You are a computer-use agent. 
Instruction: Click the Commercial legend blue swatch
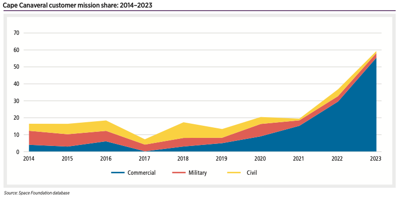coord(118,173)
